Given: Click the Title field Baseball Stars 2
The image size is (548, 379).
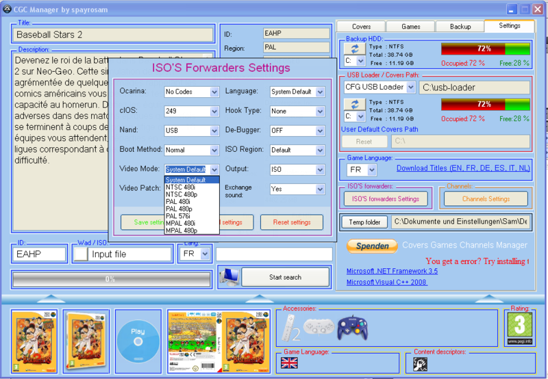Looking at the screenshot, I should coord(113,35).
